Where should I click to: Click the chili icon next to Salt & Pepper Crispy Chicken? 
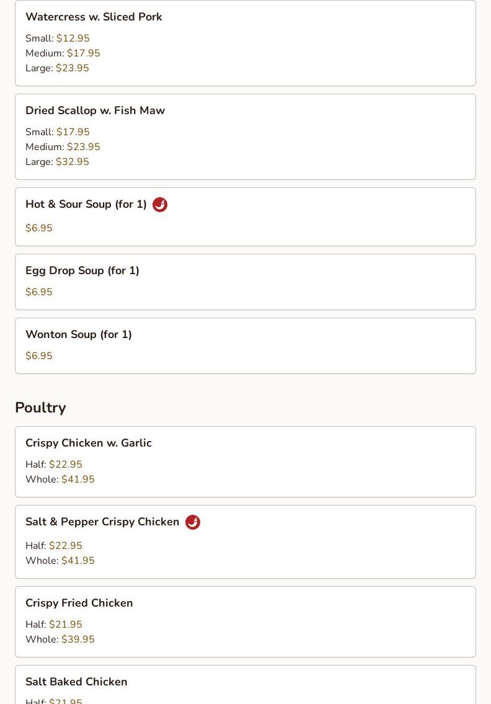(x=193, y=522)
